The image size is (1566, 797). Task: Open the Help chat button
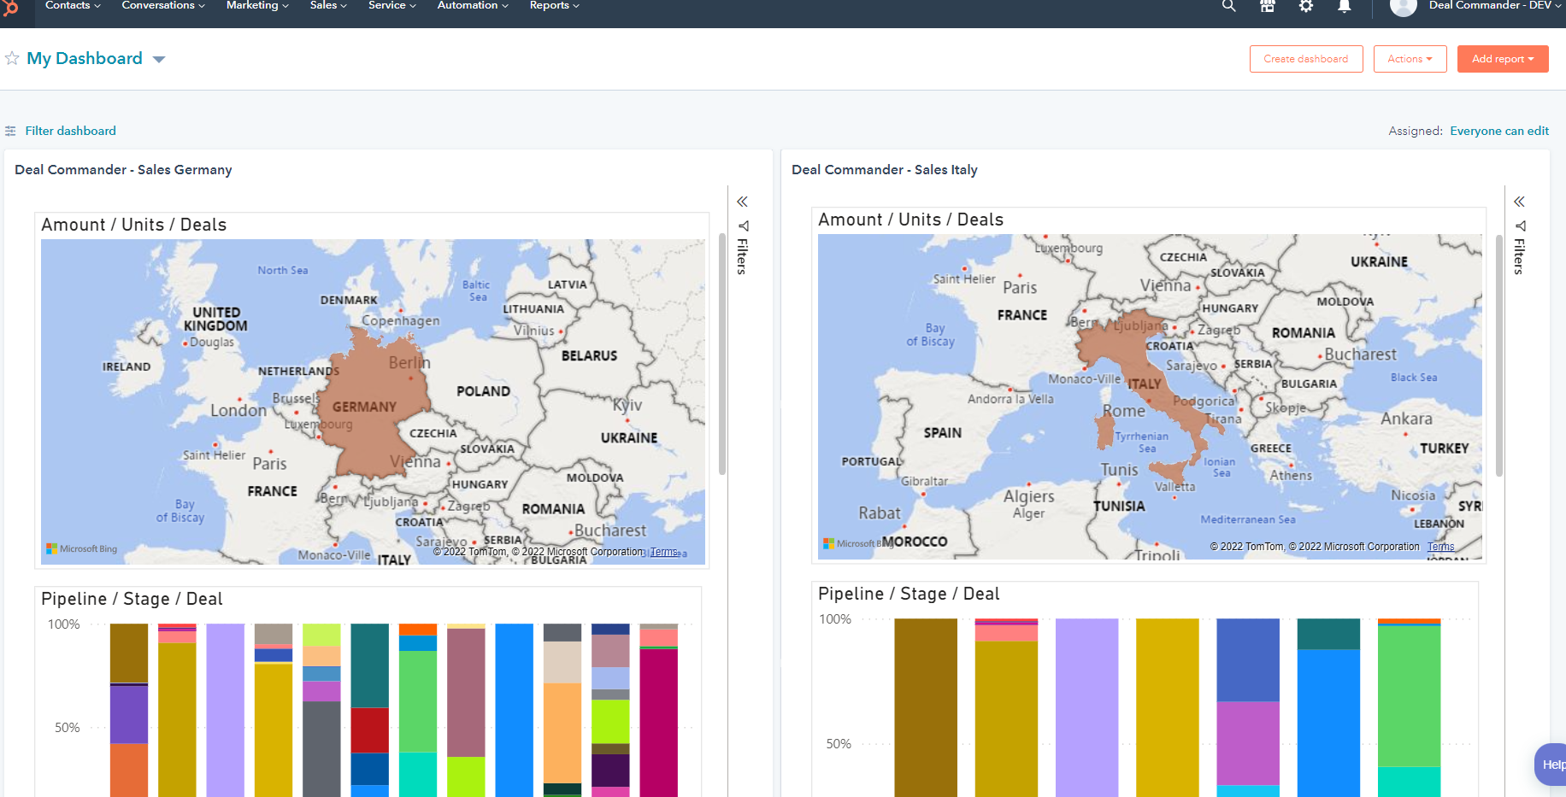[x=1551, y=765]
